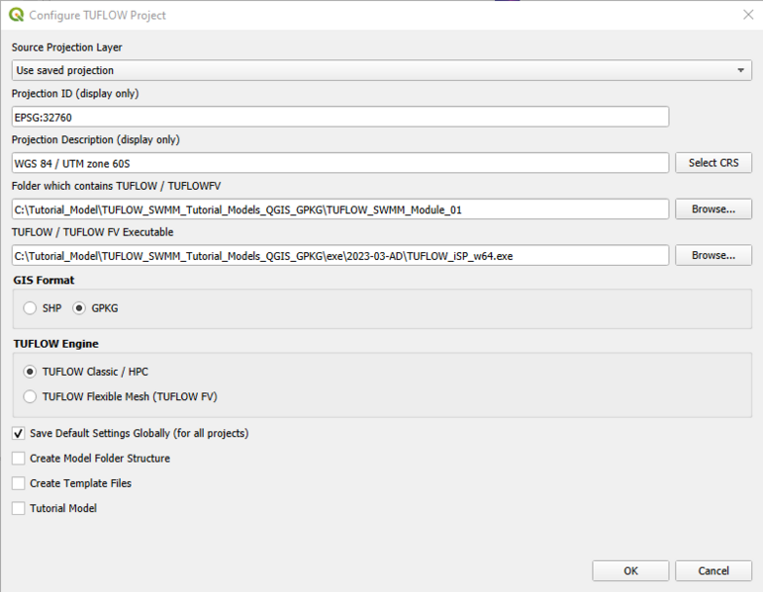Click the Projection ID field showing EPSG:32760
Screen dimensions: 763x592
(x=339, y=117)
